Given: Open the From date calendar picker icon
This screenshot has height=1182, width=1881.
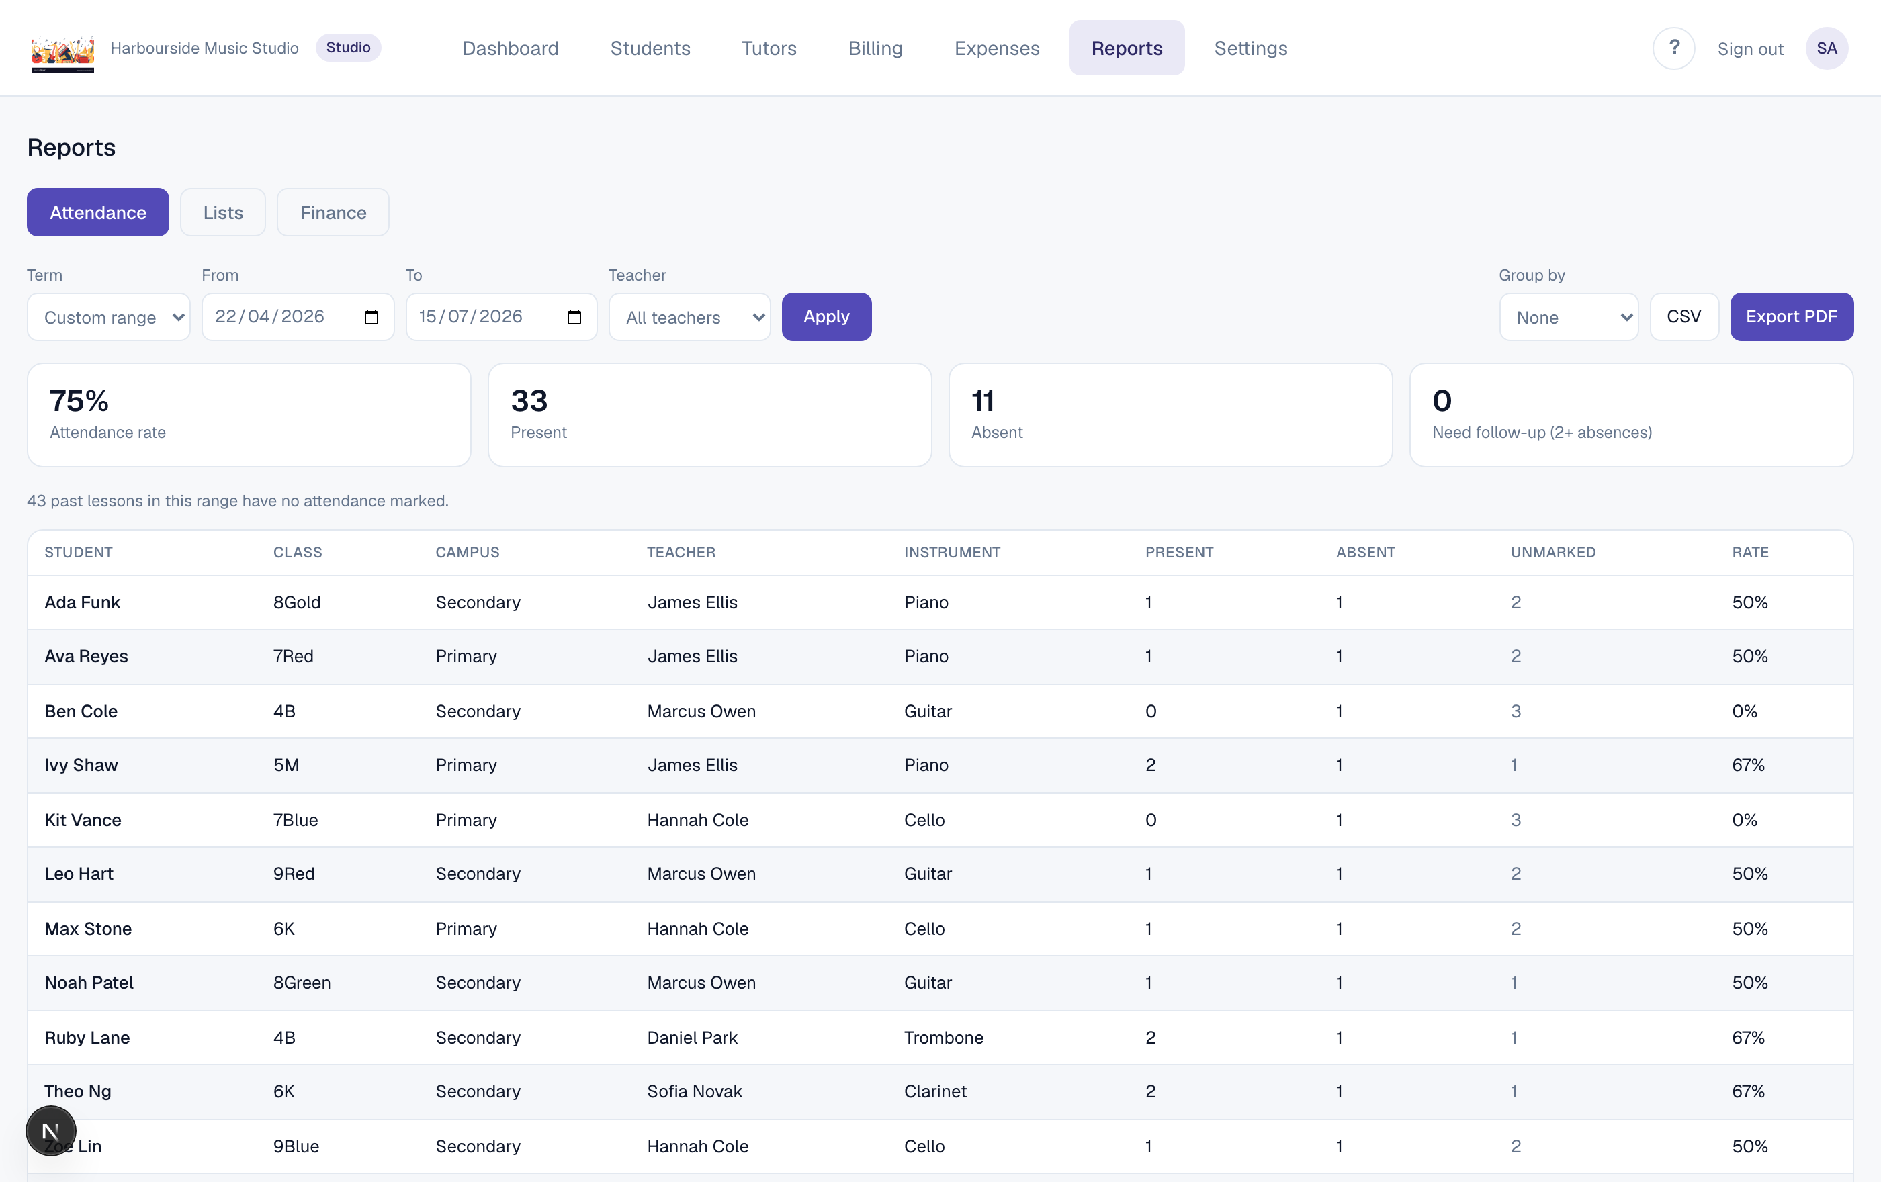Looking at the screenshot, I should click(x=371, y=317).
